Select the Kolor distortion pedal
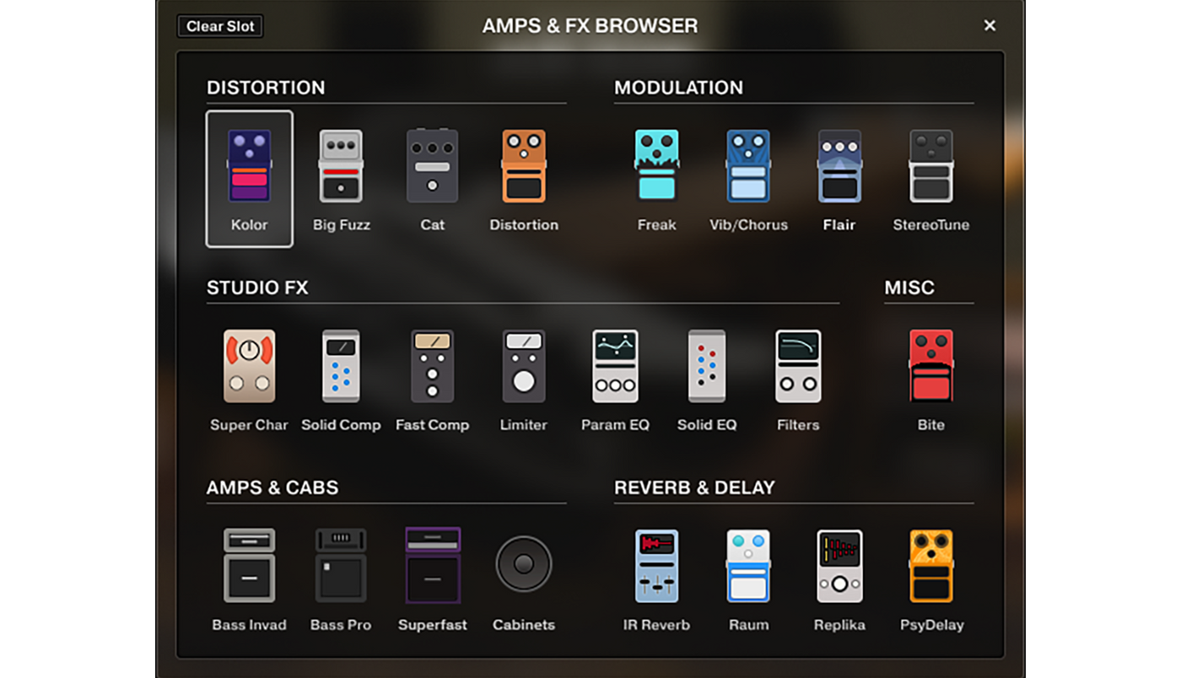The width and height of the screenshot is (1181, 678). (x=250, y=179)
